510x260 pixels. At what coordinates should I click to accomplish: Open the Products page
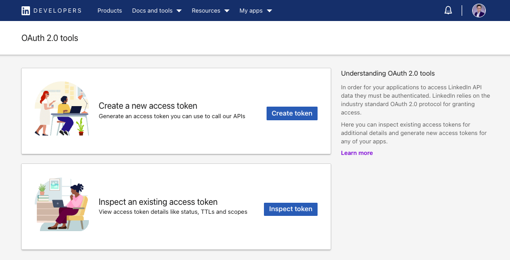(109, 11)
